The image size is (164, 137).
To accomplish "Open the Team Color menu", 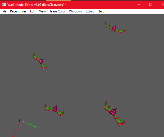I will point(57,11).
